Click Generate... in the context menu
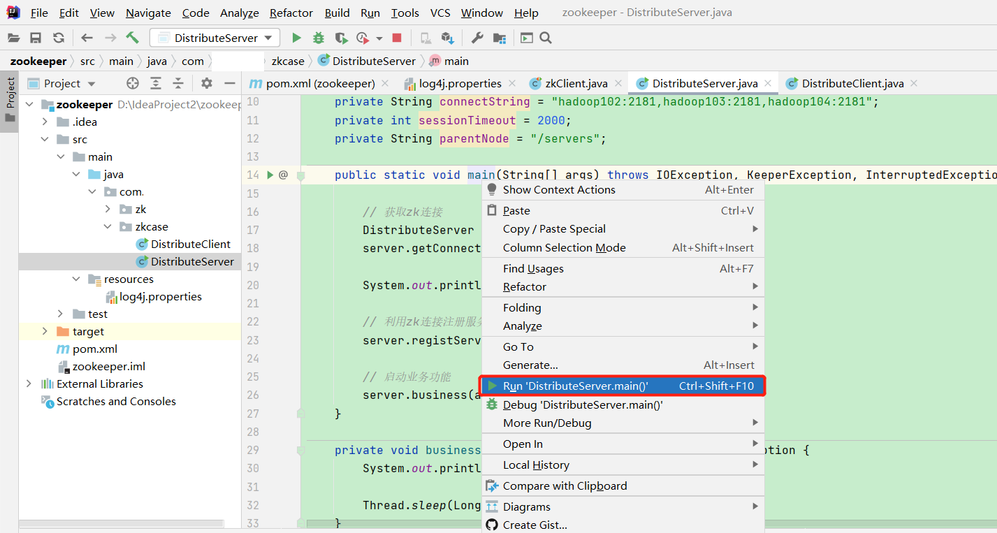Viewport: 997px width, 533px height. point(622,365)
